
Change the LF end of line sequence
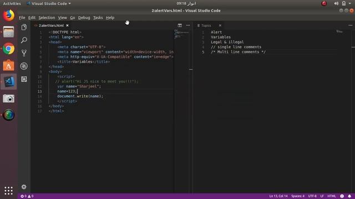point(322,196)
